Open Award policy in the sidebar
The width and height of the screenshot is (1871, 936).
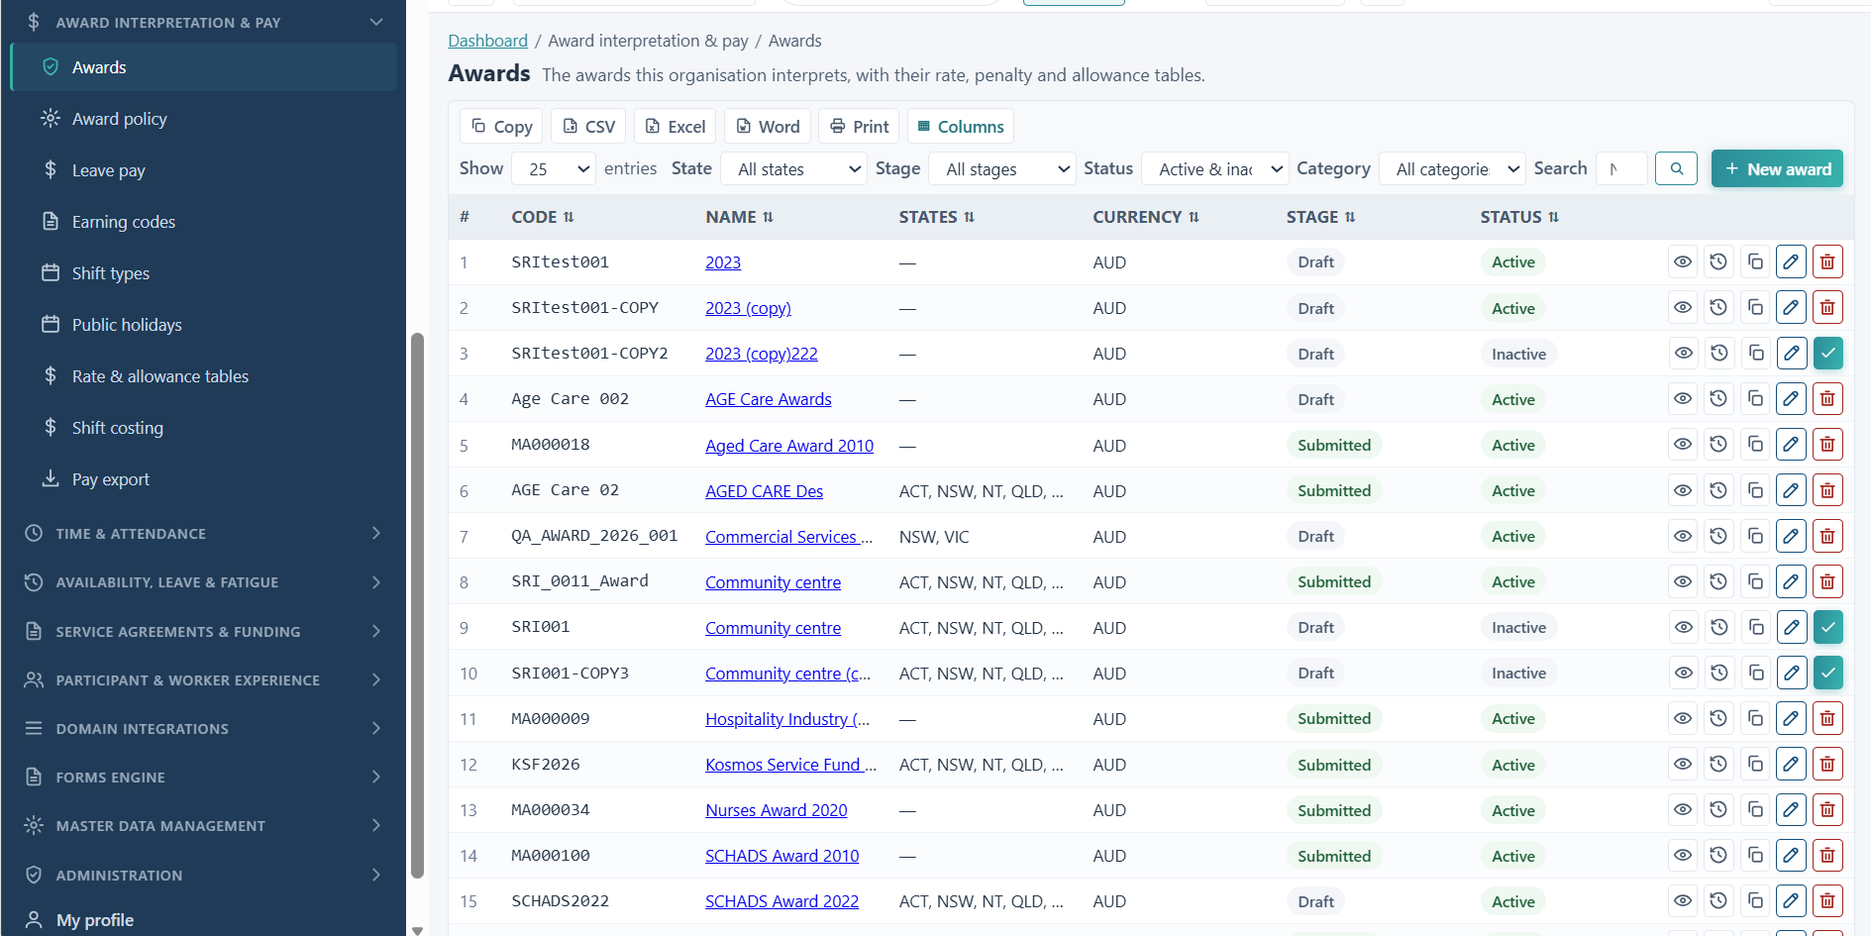tap(203, 119)
